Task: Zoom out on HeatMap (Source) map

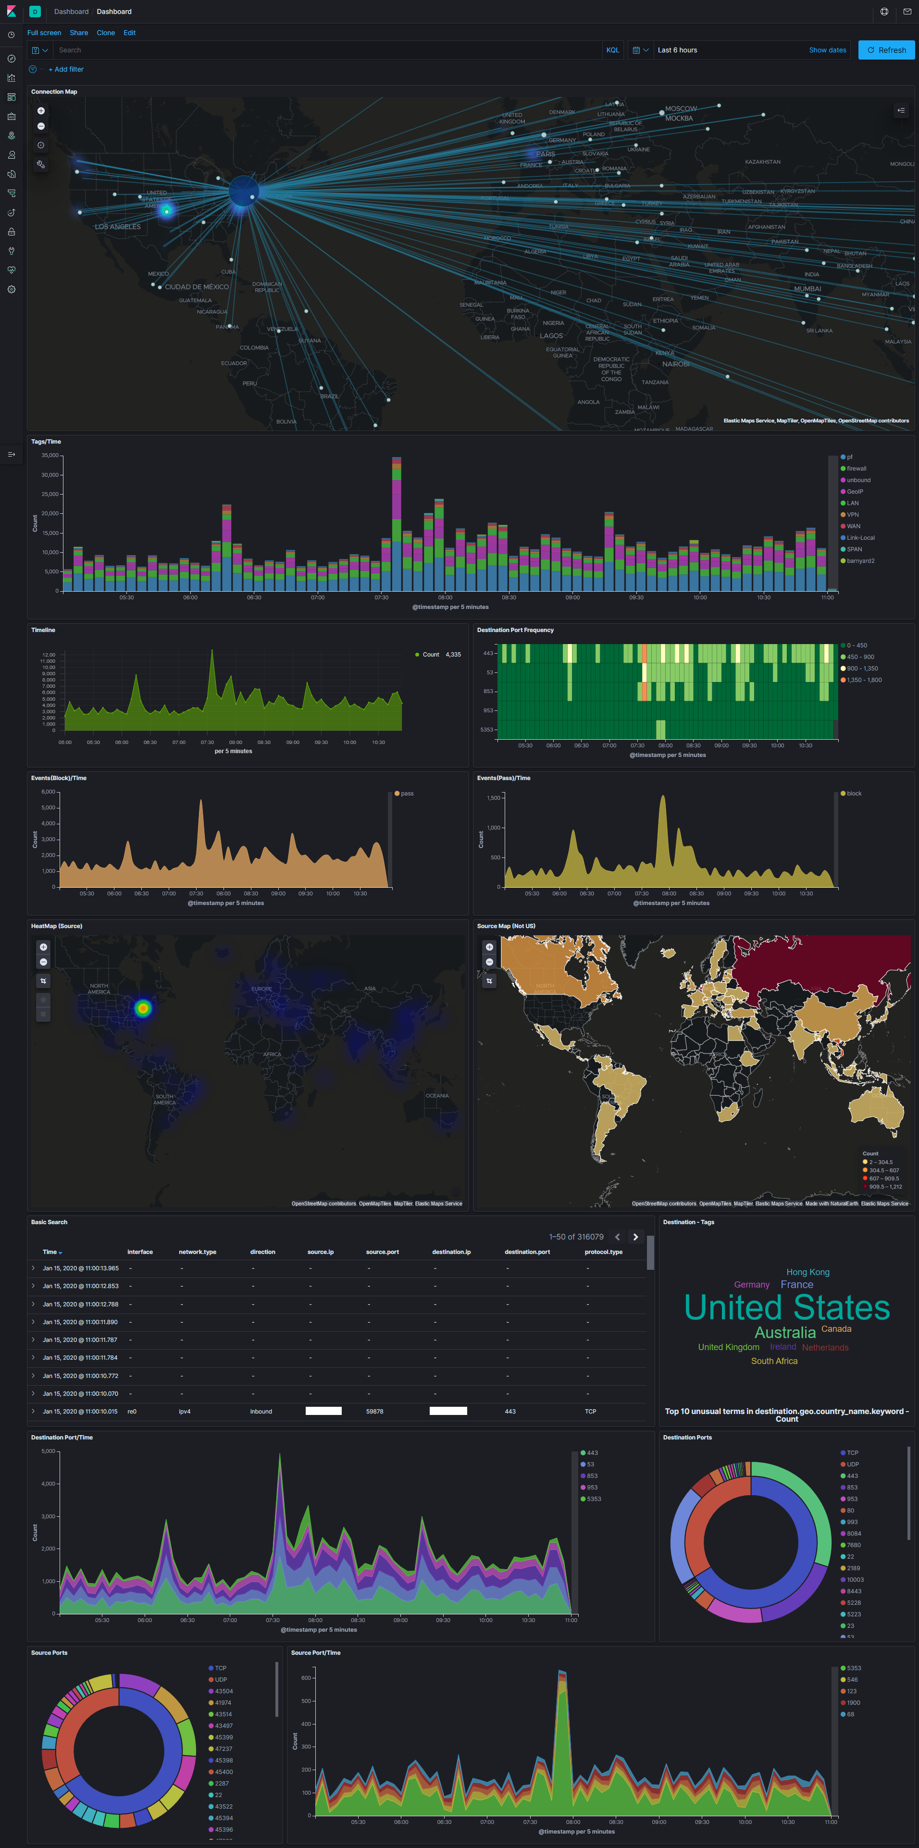Action: [x=43, y=962]
